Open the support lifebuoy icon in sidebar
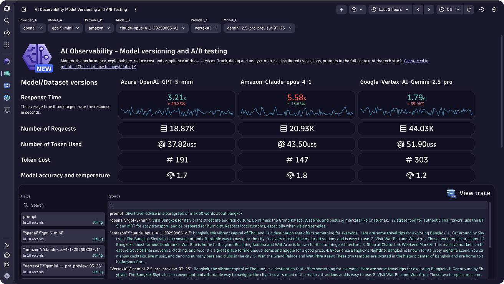 point(7,255)
